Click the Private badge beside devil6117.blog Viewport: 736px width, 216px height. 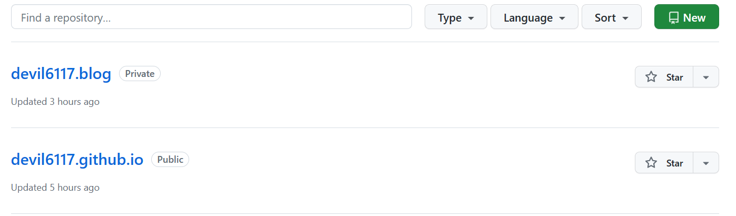(x=140, y=74)
